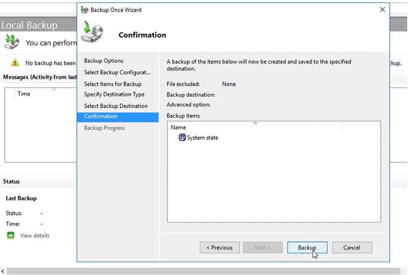408x275 pixels.
Task: Open the Select Backup Destination step
Action: pyautogui.click(x=116, y=106)
